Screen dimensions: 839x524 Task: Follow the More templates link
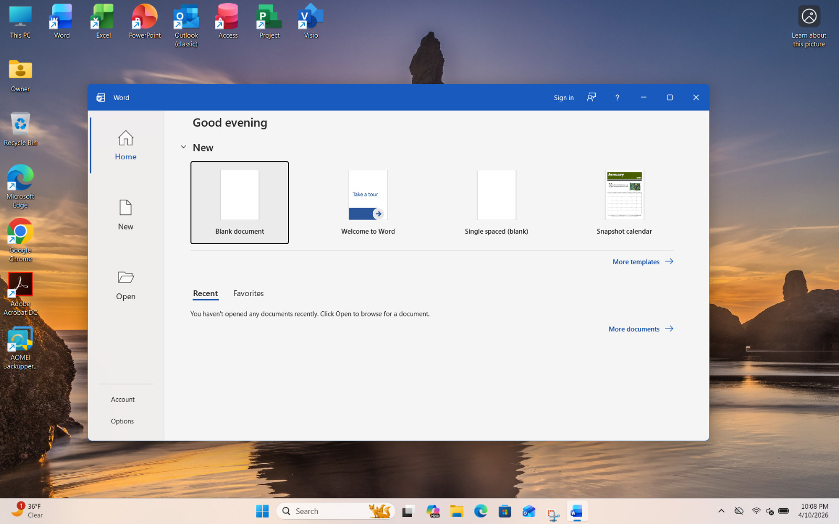643,261
